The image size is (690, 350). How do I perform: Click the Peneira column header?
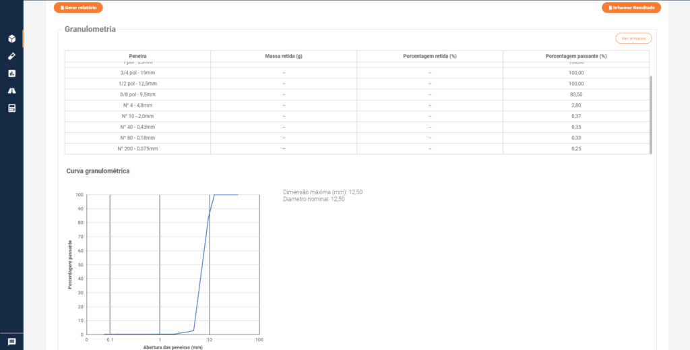pos(137,55)
